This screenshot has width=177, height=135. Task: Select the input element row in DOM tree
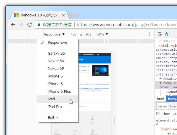pos(171,92)
